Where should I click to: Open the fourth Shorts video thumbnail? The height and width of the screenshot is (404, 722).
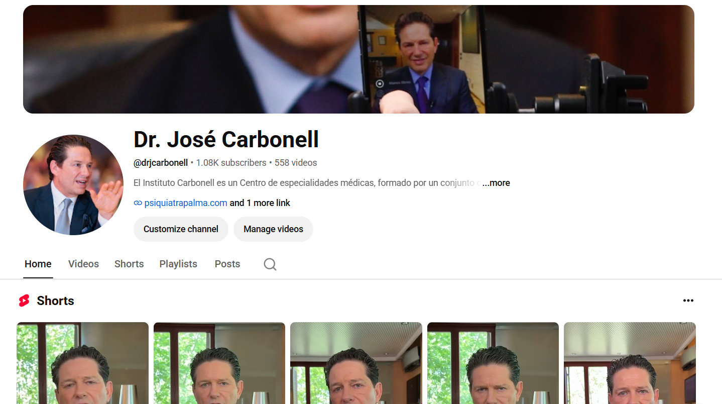coord(493,363)
